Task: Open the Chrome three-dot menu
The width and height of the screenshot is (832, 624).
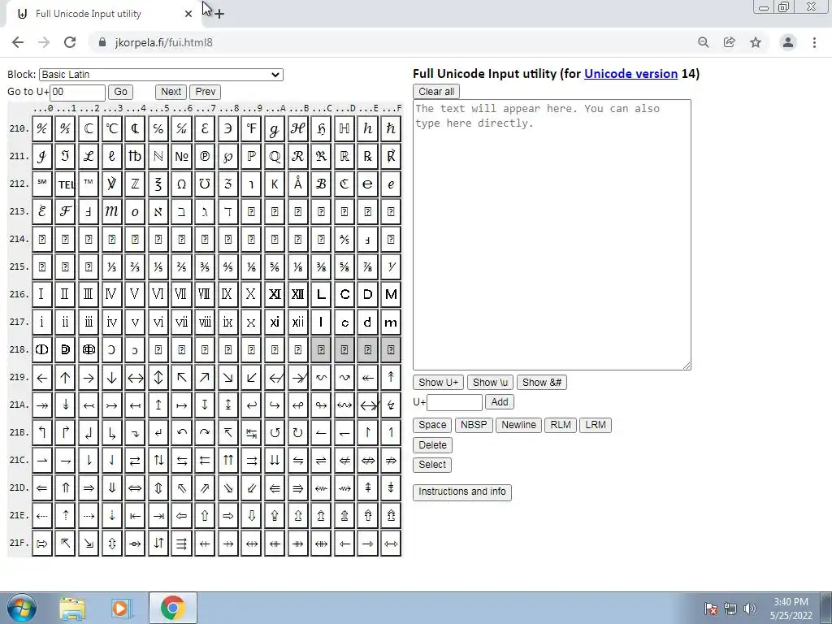Action: pyautogui.click(x=814, y=42)
